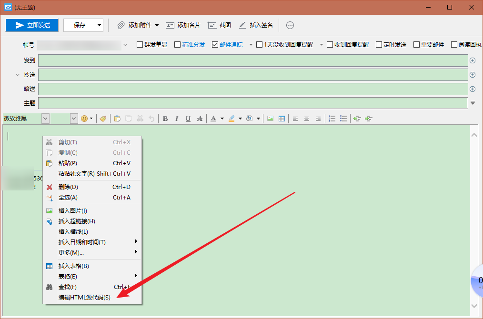The image size is (483, 319).
Task: Expand the 1天没收到回复提醒 dropdown arrow
Action: point(321,45)
